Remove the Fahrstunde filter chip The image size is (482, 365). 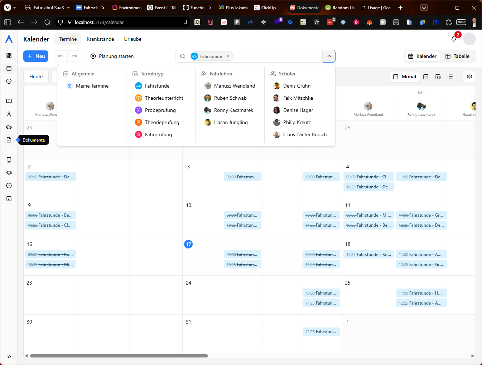pyautogui.click(x=228, y=56)
